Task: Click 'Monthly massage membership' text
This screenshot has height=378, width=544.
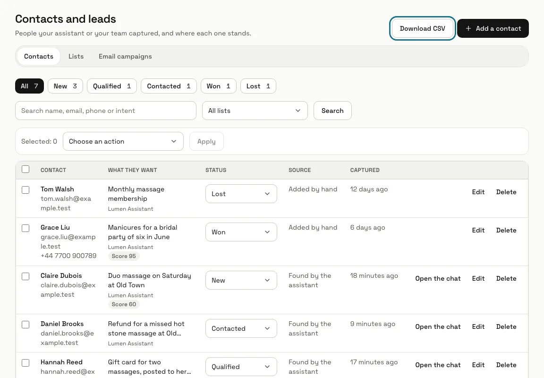Action: coord(136,194)
